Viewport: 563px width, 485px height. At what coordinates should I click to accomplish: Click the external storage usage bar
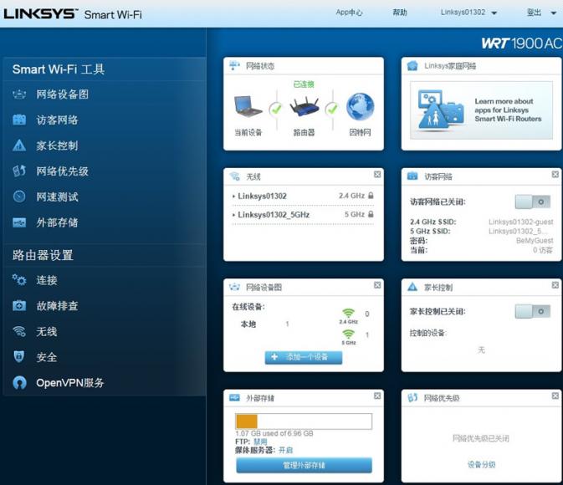coord(304,421)
